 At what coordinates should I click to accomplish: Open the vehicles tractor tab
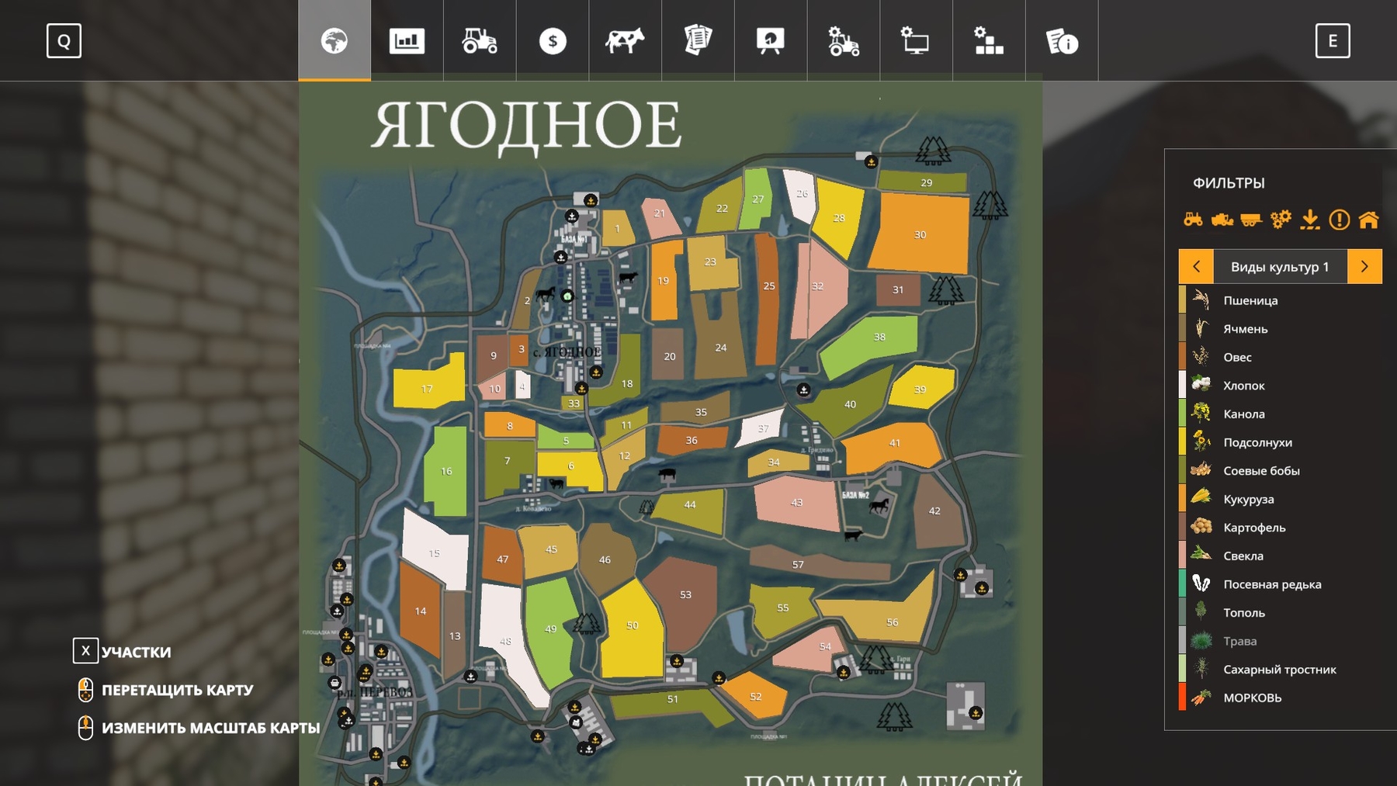[480, 41]
